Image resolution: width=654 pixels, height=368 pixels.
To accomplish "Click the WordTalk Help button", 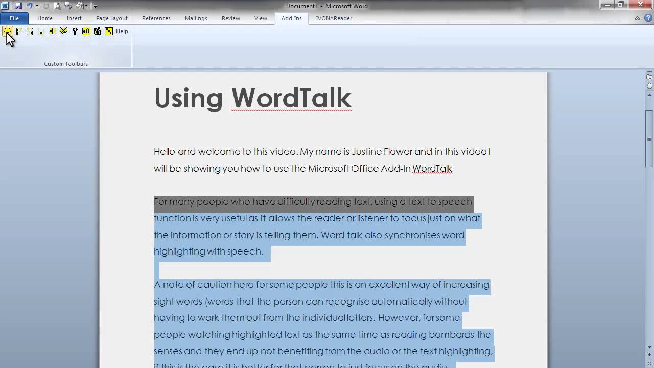I will click(x=122, y=31).
